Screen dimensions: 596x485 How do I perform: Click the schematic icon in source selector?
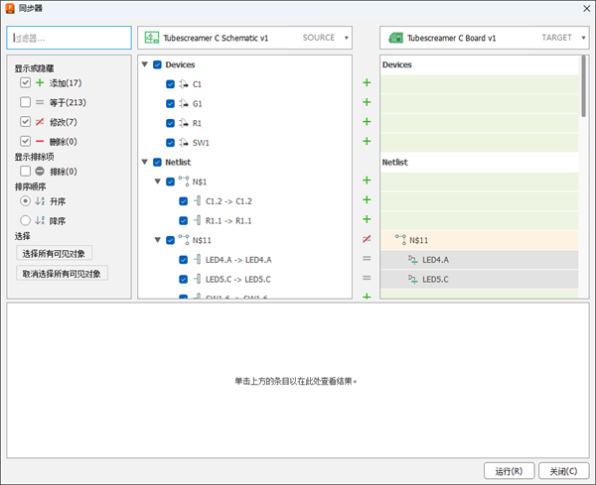click(152, 38)
